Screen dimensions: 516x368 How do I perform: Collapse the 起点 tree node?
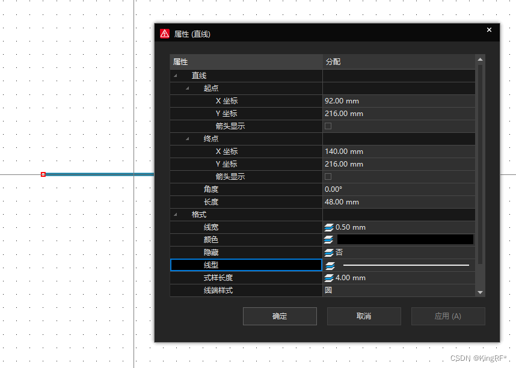(x=187, y=88)
